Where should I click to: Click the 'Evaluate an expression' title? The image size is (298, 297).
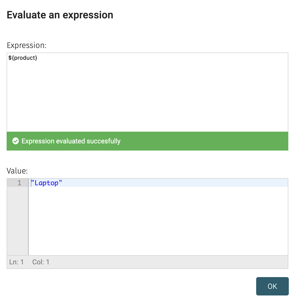60,15
